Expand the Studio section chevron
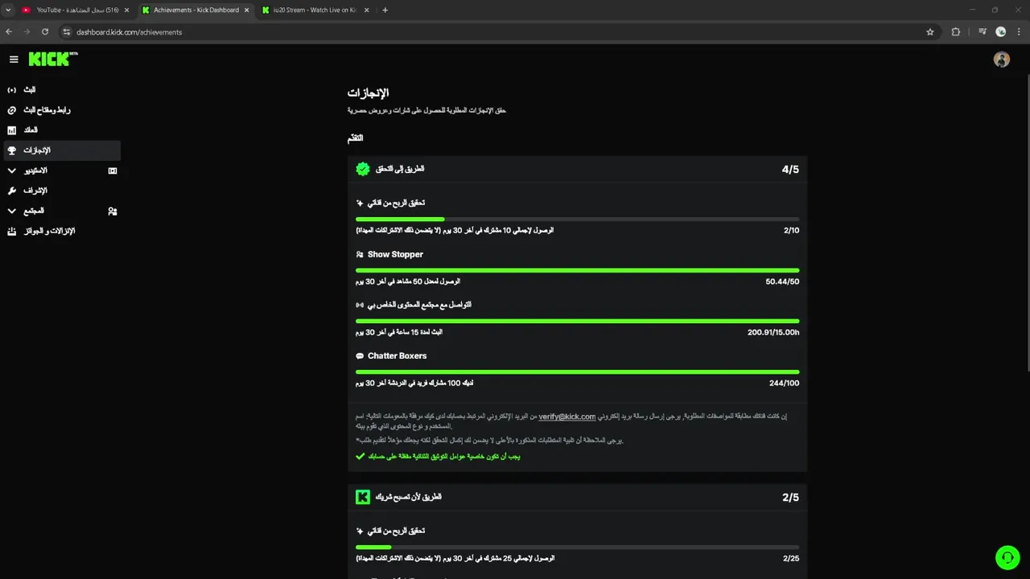This screenshot has width=1030, height=579. point(11,170)
